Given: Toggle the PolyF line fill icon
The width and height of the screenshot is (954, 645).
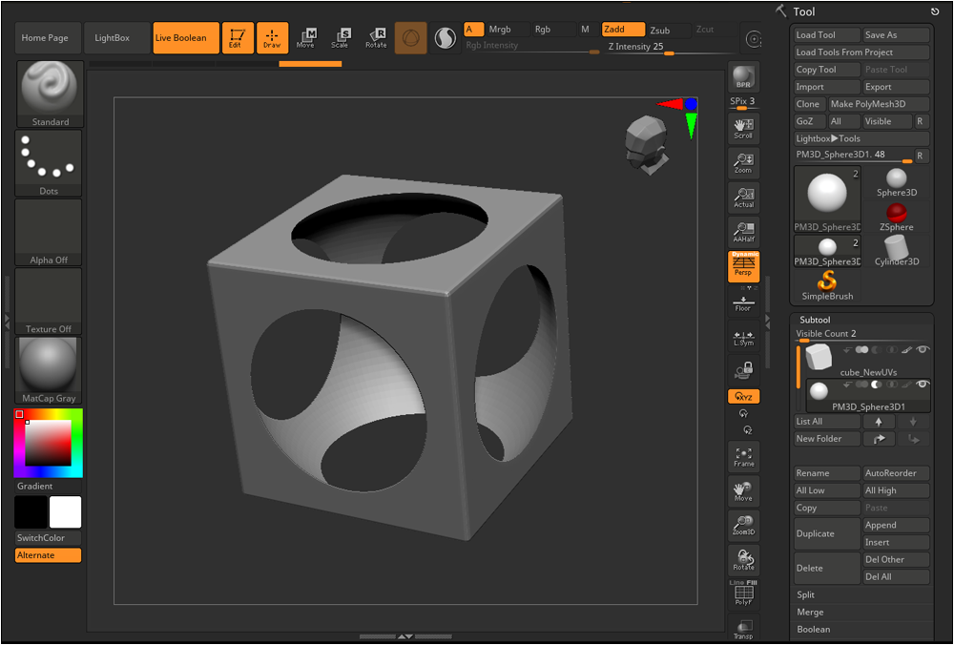Looking at the screenshot, I should click(743, 593).
